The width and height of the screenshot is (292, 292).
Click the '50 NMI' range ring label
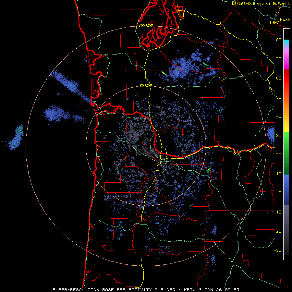(146, 86)
